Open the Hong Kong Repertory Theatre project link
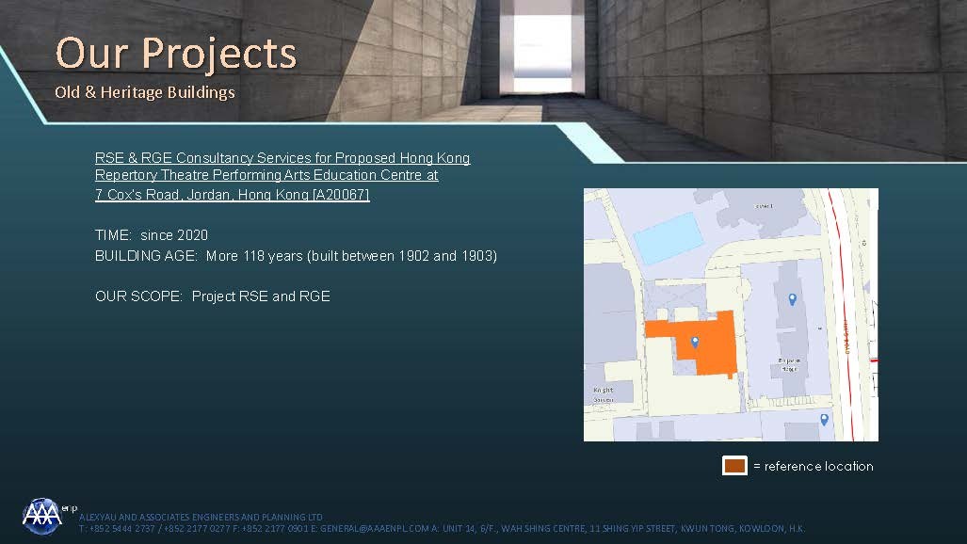This screenshot has width=967, height=544. pyautogui.click(x=282, y=176)
